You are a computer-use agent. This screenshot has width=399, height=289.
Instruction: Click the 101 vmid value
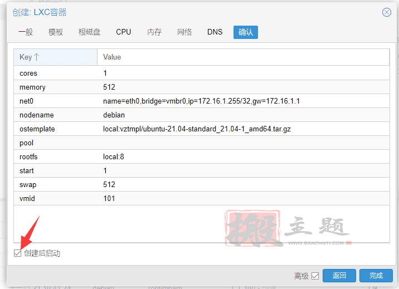pos(109,198)
